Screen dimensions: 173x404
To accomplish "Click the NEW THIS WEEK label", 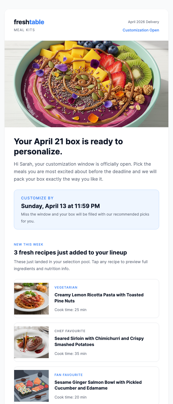I will (x=29, y=244).
